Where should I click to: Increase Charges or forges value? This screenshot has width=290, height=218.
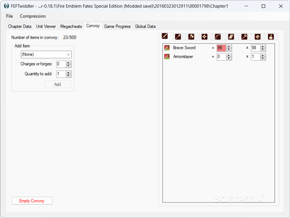pos(68,63)
